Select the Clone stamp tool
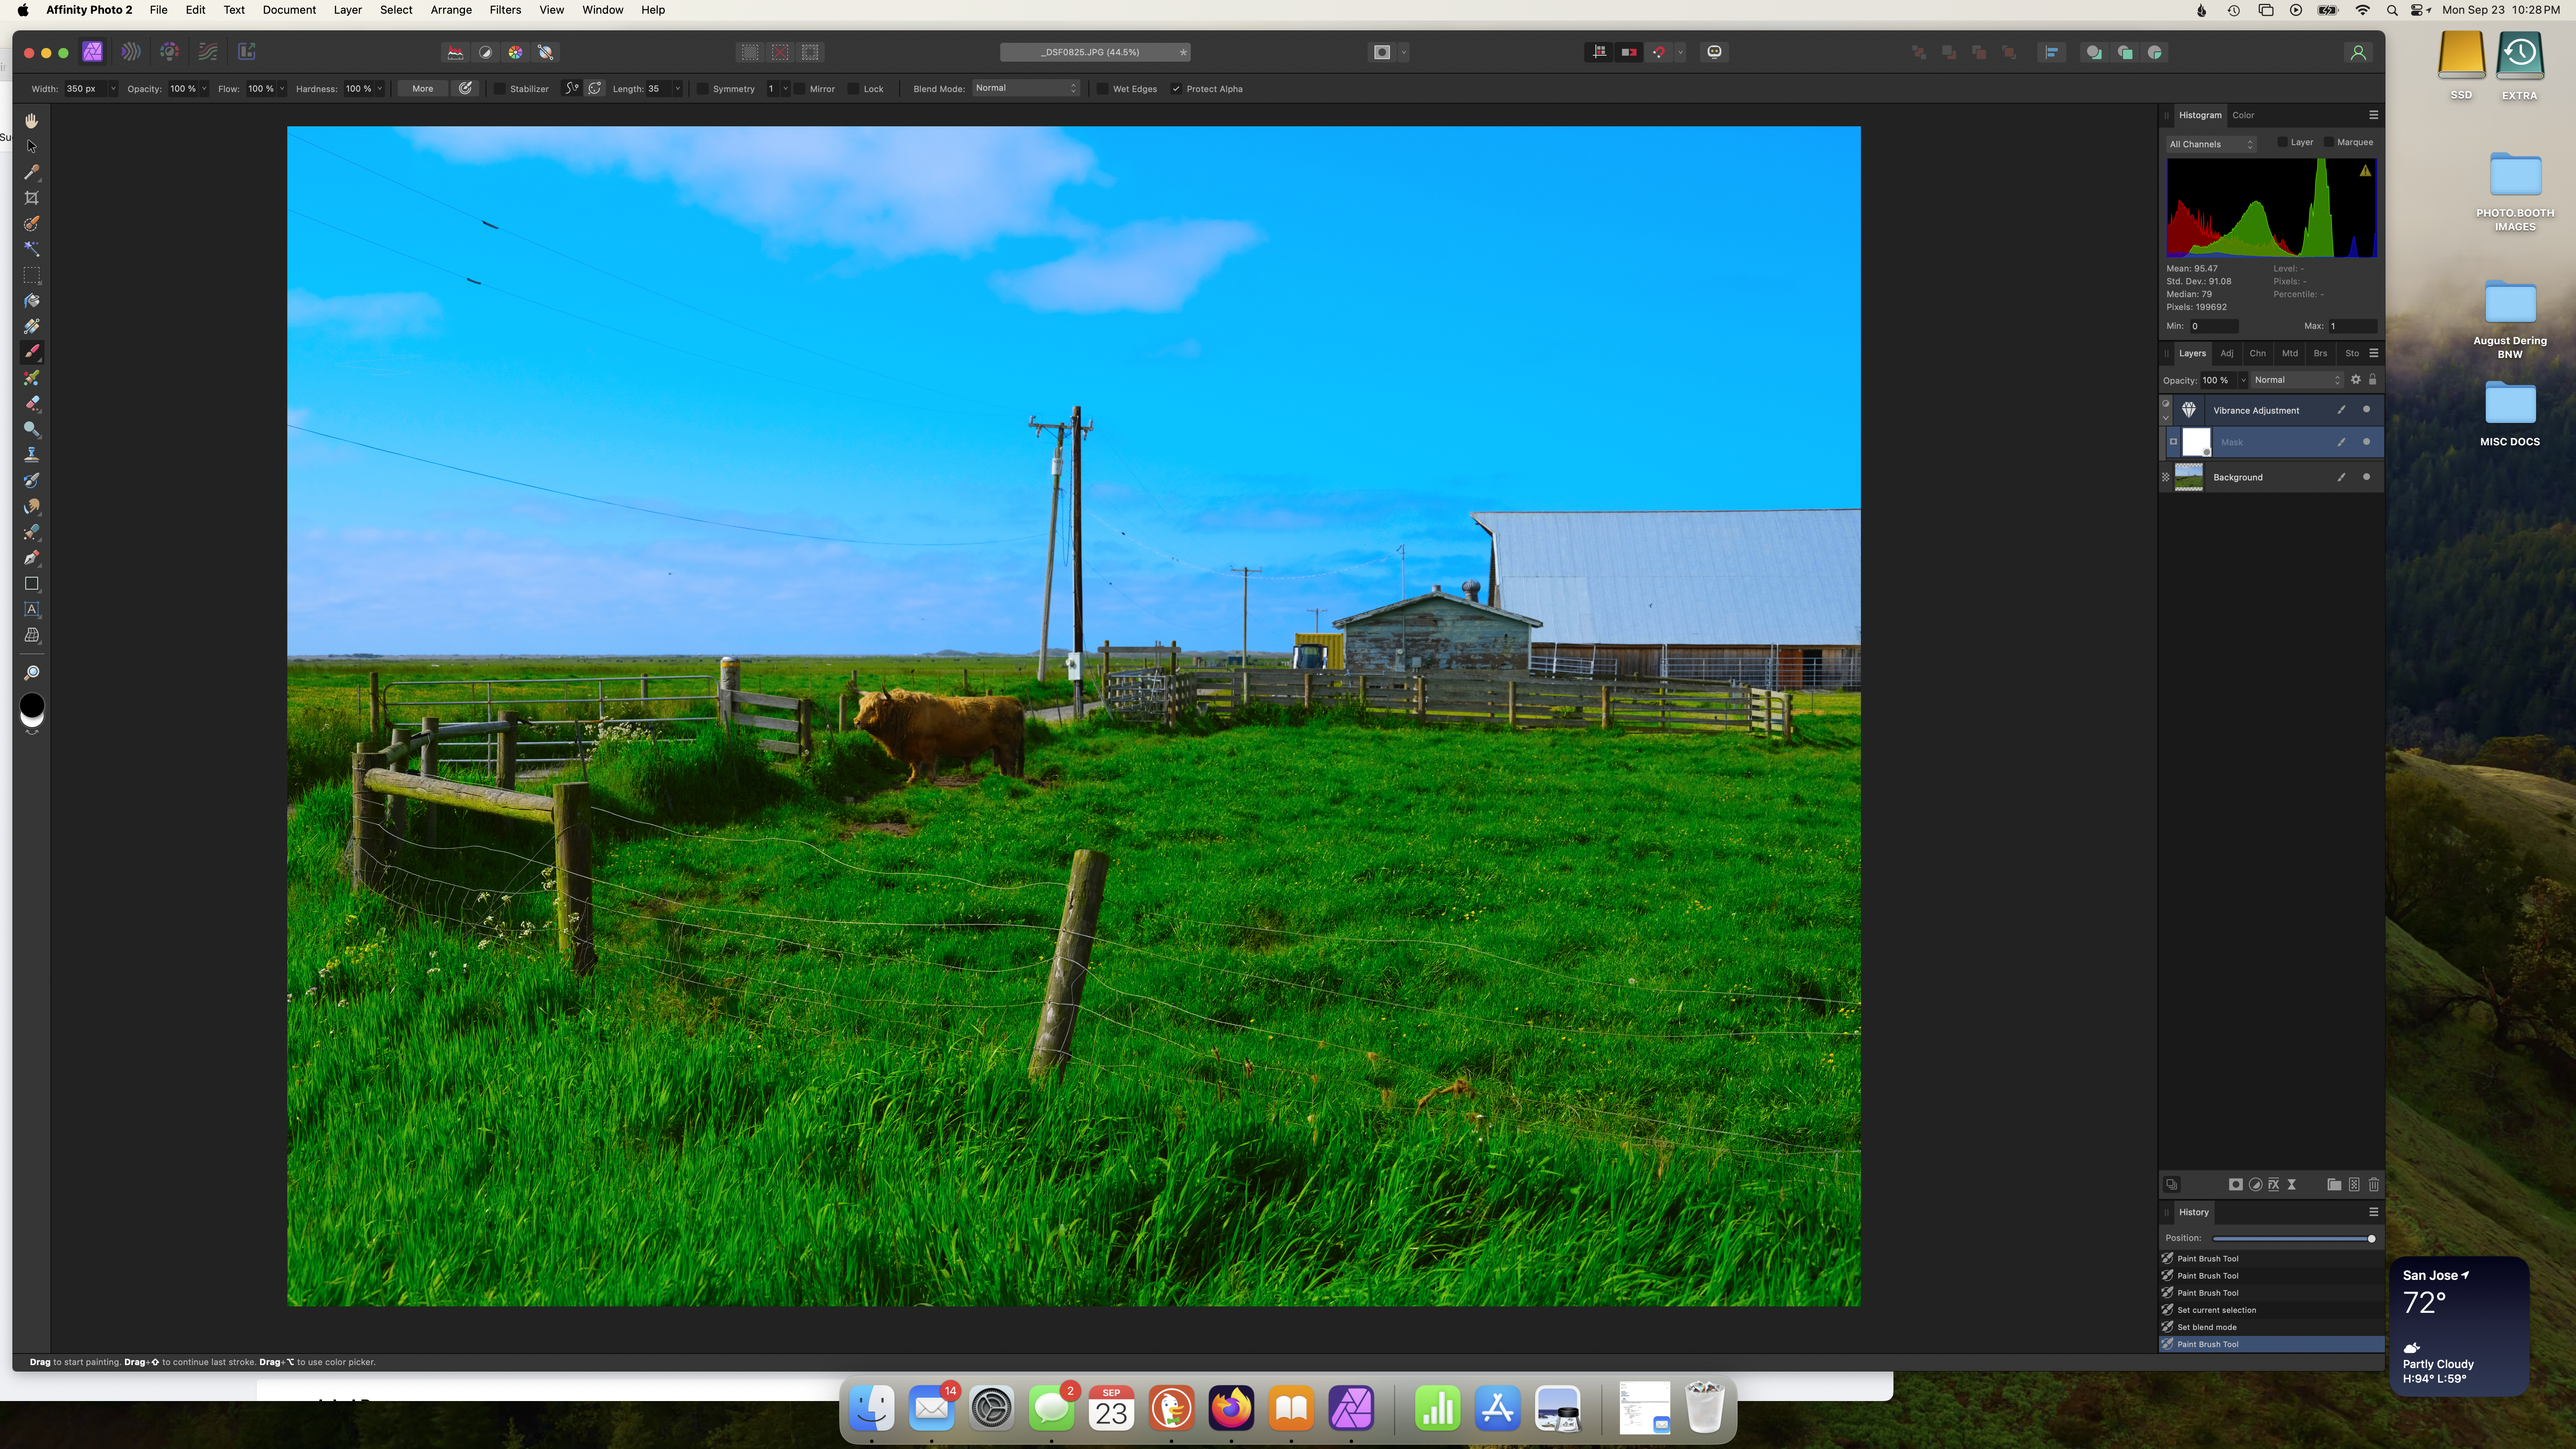 pos(32,455)
